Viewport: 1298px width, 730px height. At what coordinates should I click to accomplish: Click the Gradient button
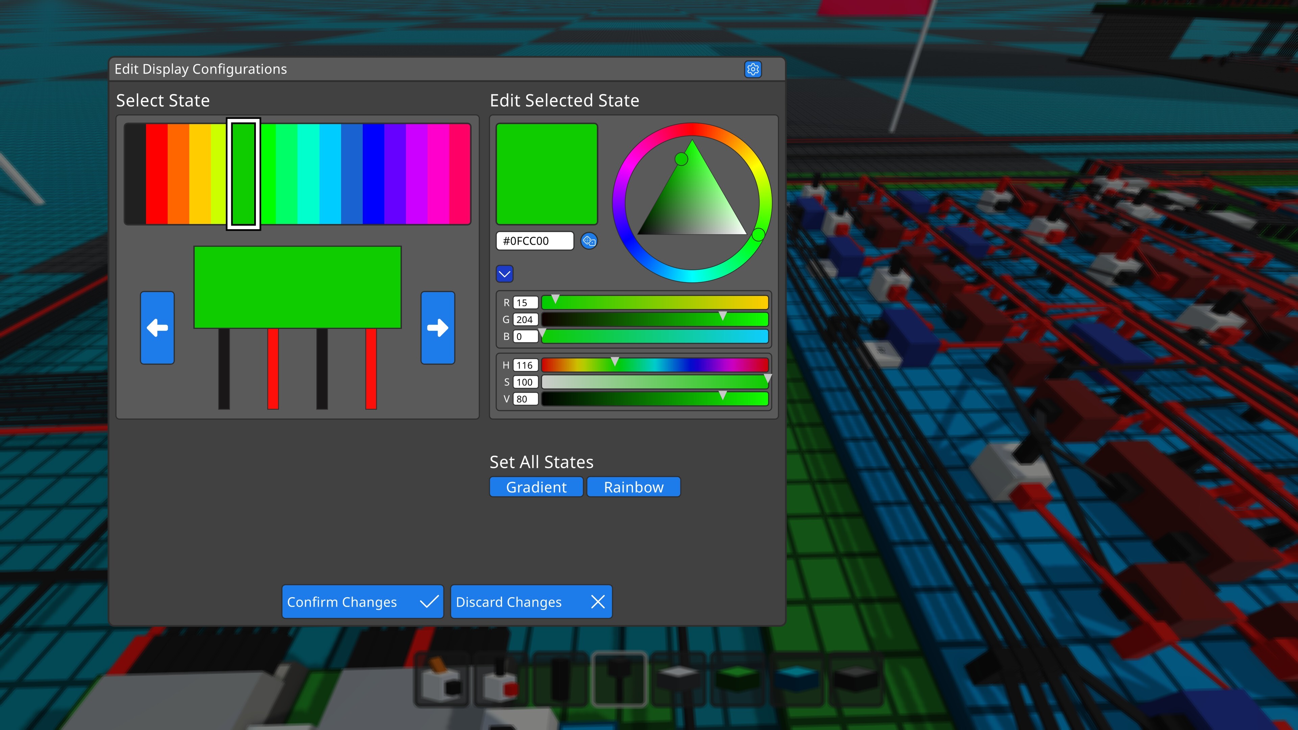coord(536,487)
